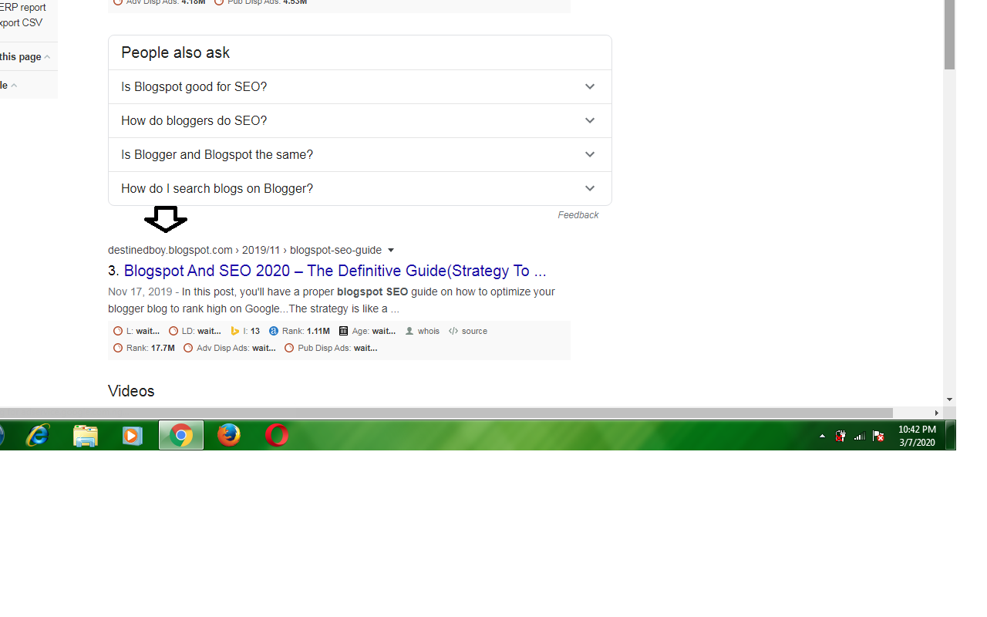Click the Feedback link under People also ask
987x617 pixels.
coord(578,215)
